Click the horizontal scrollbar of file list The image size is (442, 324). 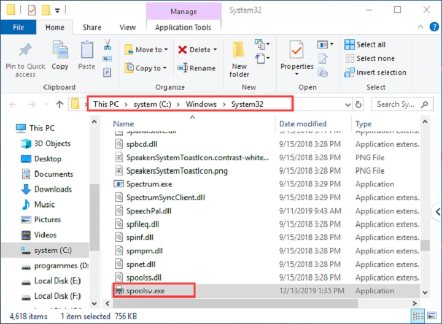235,303
